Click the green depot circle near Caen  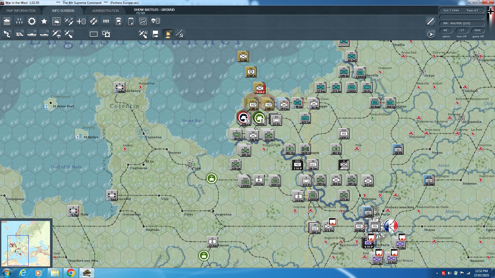pyautogui.click(x=212, y=178)
